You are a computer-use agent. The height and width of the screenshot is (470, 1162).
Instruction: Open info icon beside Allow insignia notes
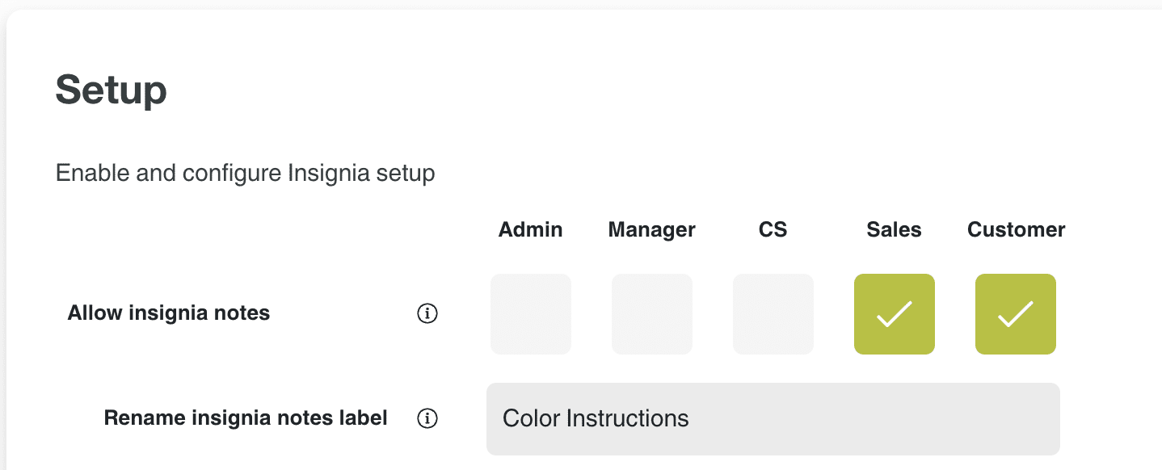point(427,313)
